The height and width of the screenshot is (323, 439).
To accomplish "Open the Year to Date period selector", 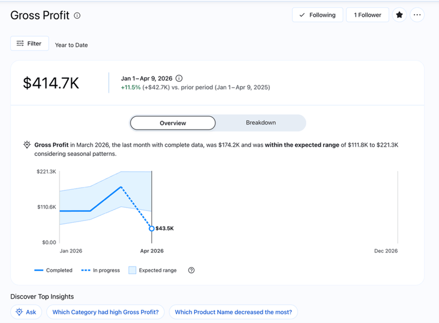I will (71, 45).
